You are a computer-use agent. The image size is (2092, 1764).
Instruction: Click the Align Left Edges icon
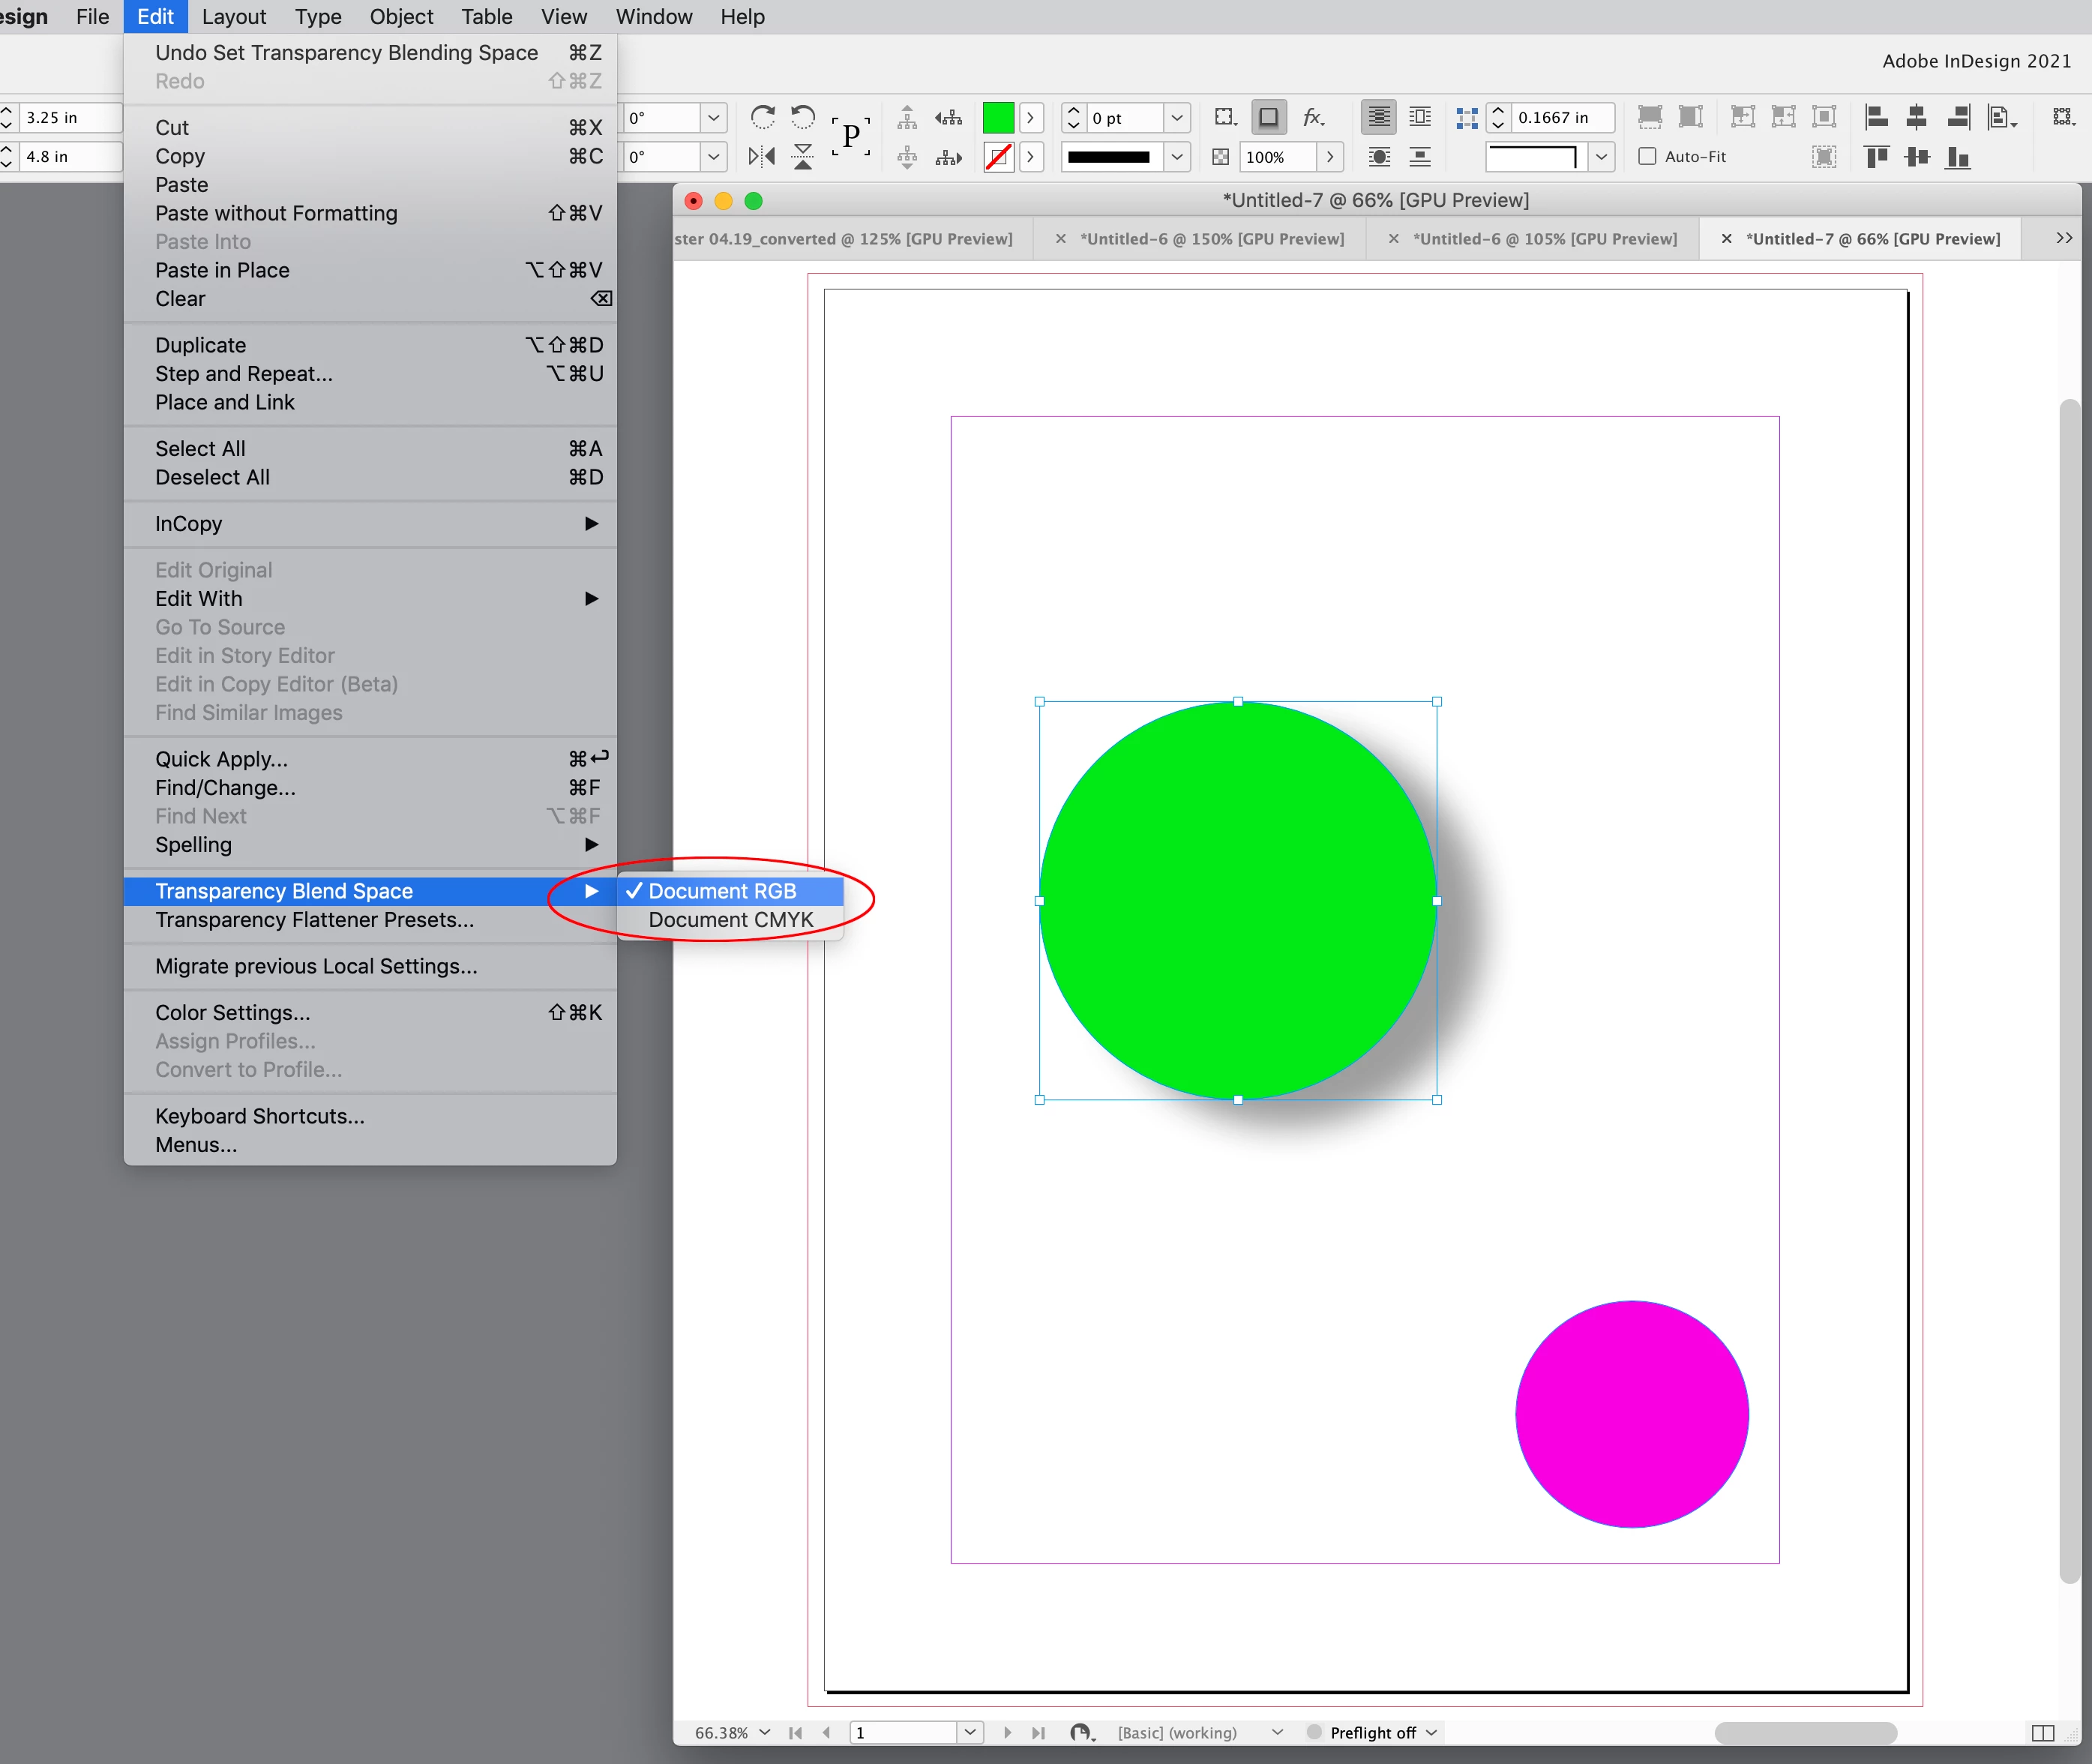click(x=1876, y=118)
